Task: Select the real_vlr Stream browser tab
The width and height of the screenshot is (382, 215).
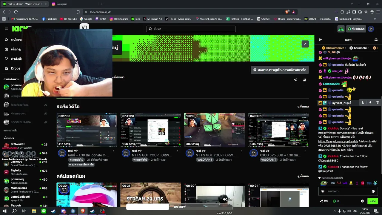Action: pyautogui.click(x=24, y=4)
